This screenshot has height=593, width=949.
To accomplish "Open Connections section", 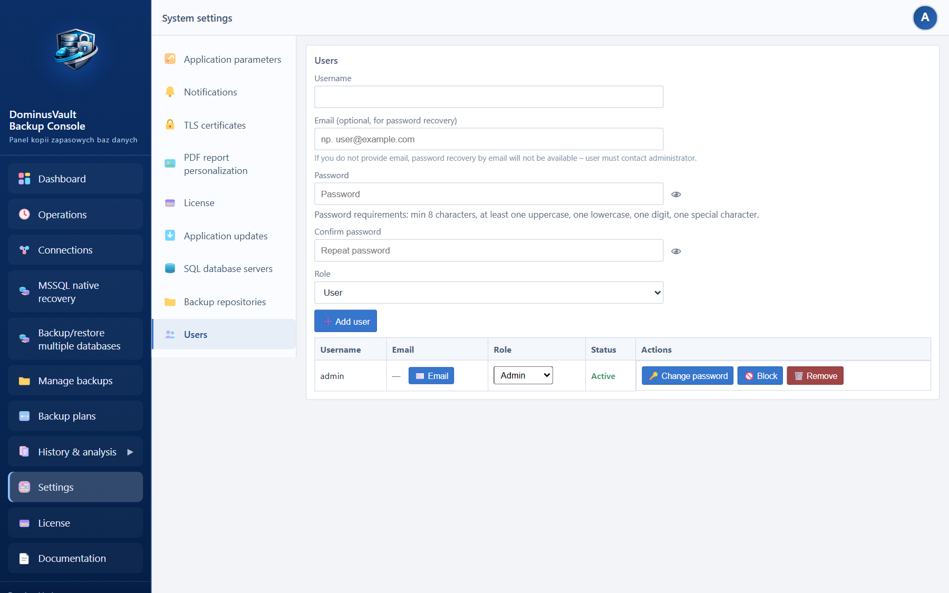I will pyautogui.click(x=75, y=250).
